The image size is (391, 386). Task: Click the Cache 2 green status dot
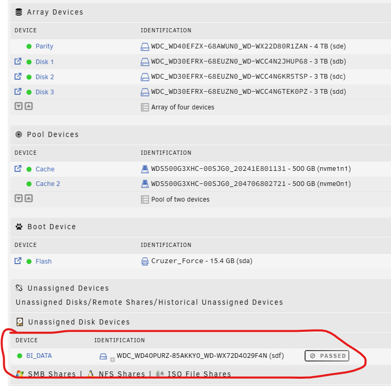click(x=29, y=184)
